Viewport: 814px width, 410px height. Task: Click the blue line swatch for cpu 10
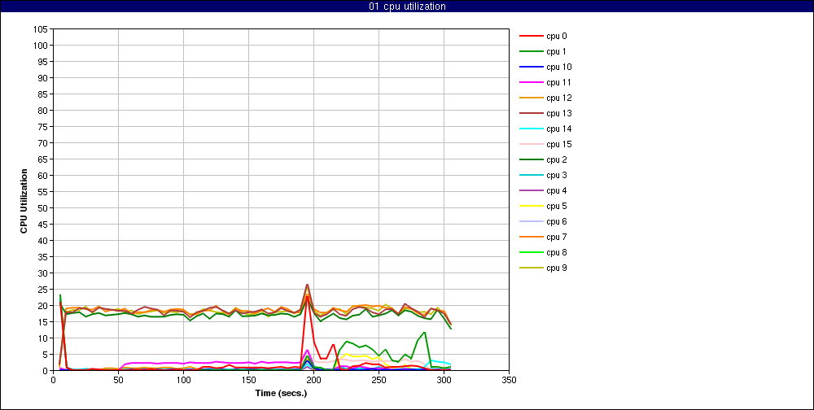pos(532,67)
